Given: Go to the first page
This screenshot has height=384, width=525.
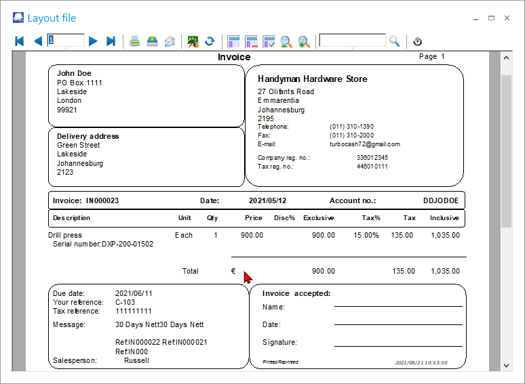Looking at the screenshot, I should tap(20, 41).
